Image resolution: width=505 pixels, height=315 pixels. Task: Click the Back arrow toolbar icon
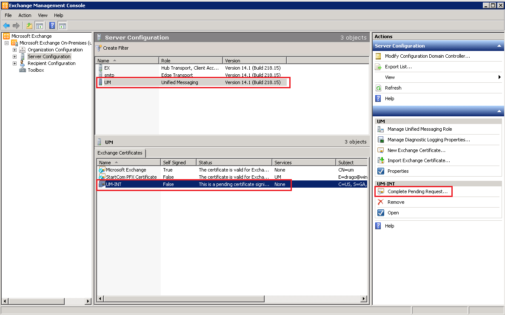(6, 26)
